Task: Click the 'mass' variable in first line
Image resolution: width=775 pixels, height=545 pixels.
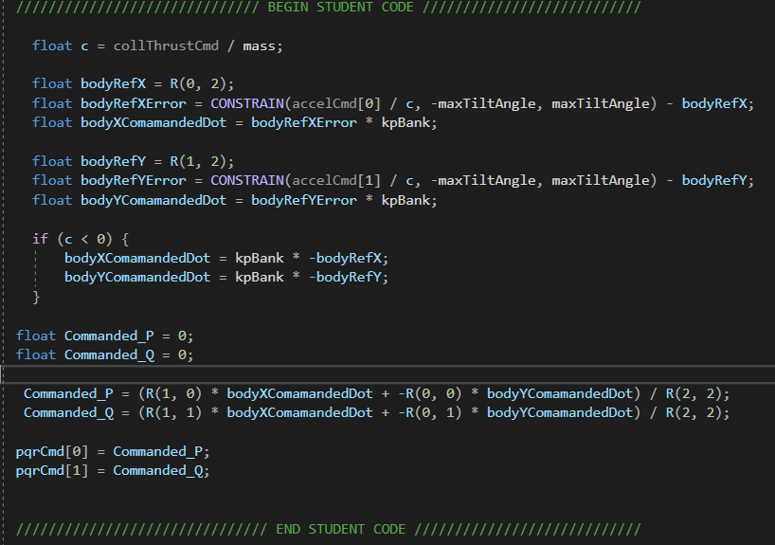Action: click(x=259, y=46)
